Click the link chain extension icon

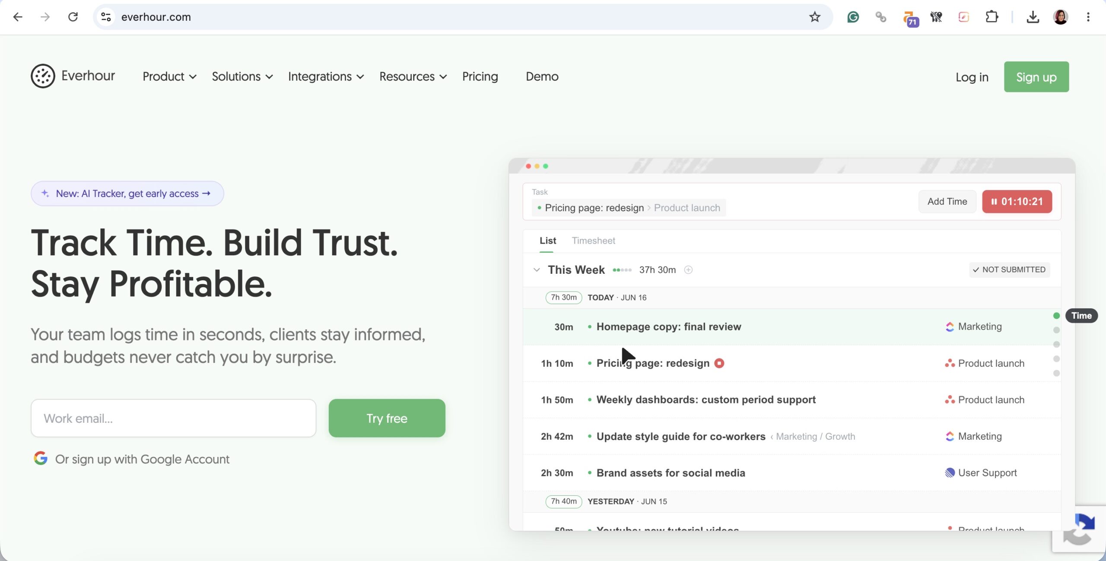[881, 17]
